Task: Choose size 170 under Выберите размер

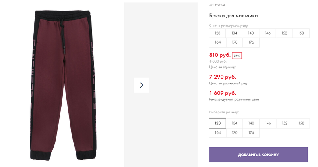Action: click(234, 133)
